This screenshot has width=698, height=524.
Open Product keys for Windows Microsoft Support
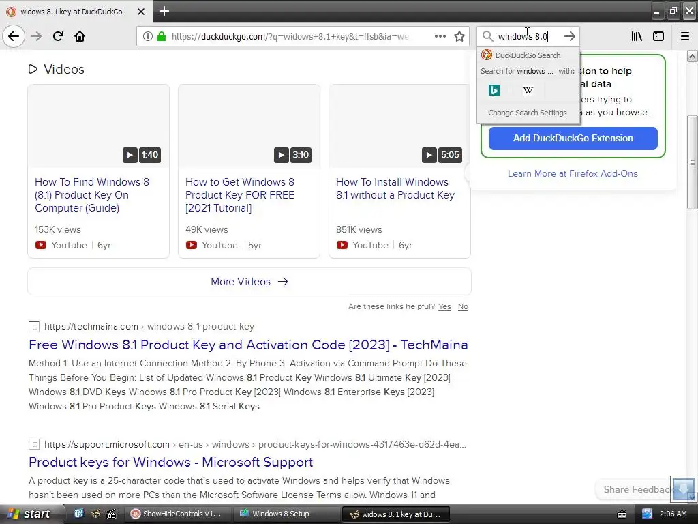[x=171, y=462]
